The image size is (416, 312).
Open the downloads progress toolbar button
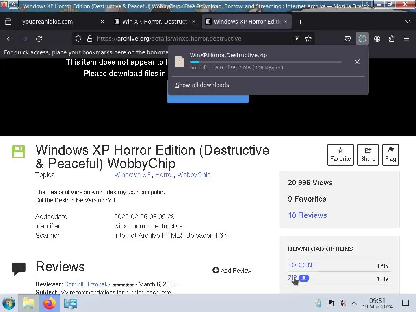362,39
